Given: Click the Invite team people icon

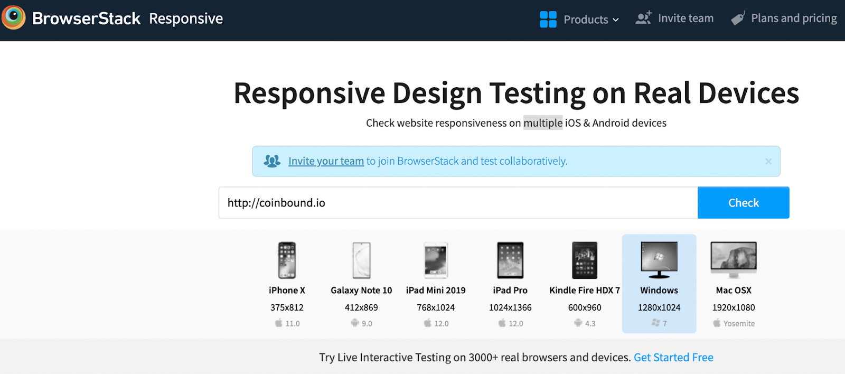Looking at the screenshot, I should pos(643,18).
